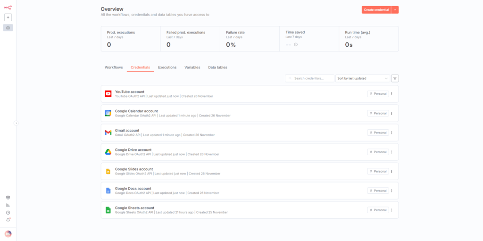Viewport: 483px width, 241px height.
Task: Click the plus button in the sidebar
Action: tap(8, 17)
